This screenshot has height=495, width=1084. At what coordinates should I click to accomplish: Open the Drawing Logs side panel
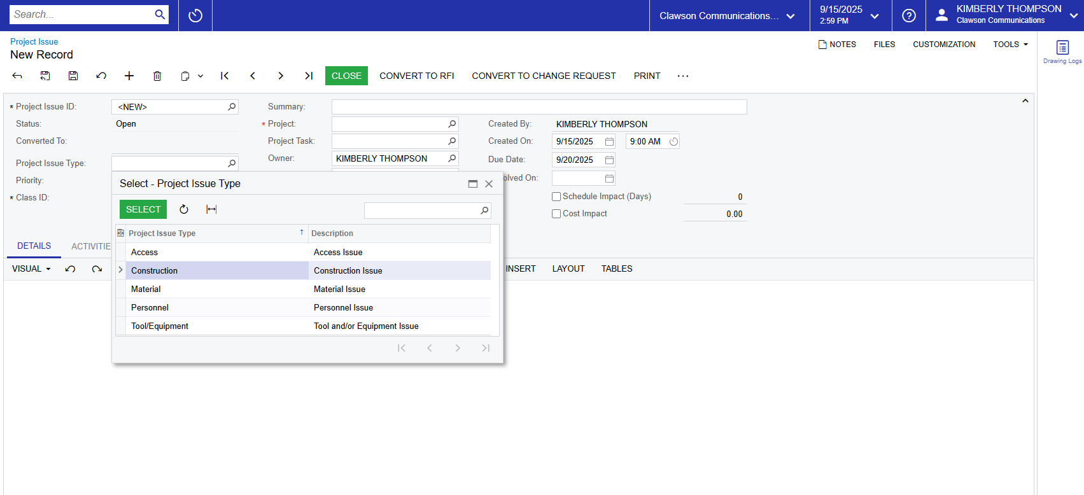(1062, 52)
